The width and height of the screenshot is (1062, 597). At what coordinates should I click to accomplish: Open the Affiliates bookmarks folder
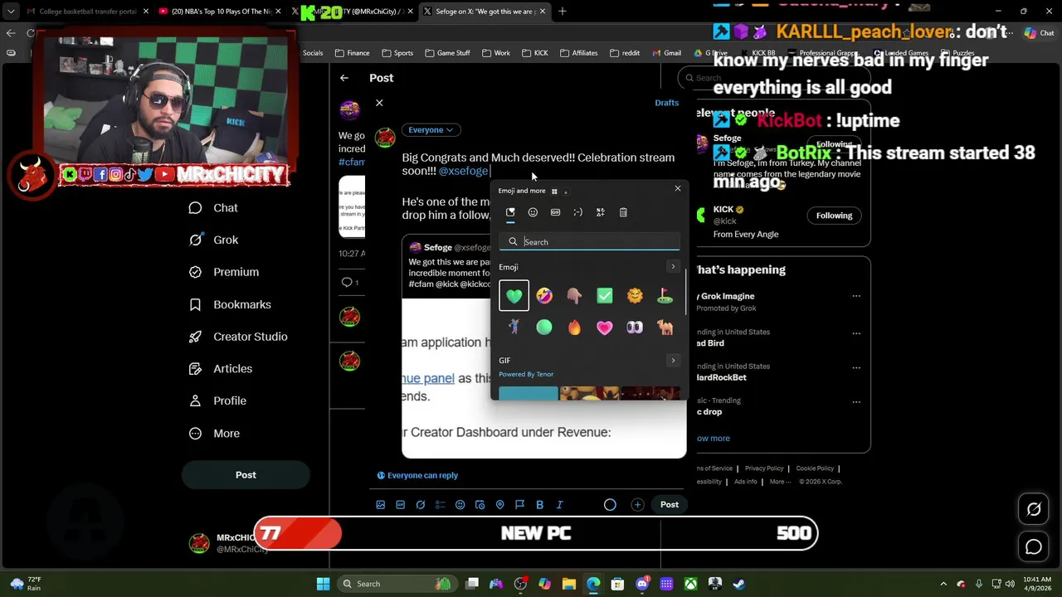coord(577,53)
